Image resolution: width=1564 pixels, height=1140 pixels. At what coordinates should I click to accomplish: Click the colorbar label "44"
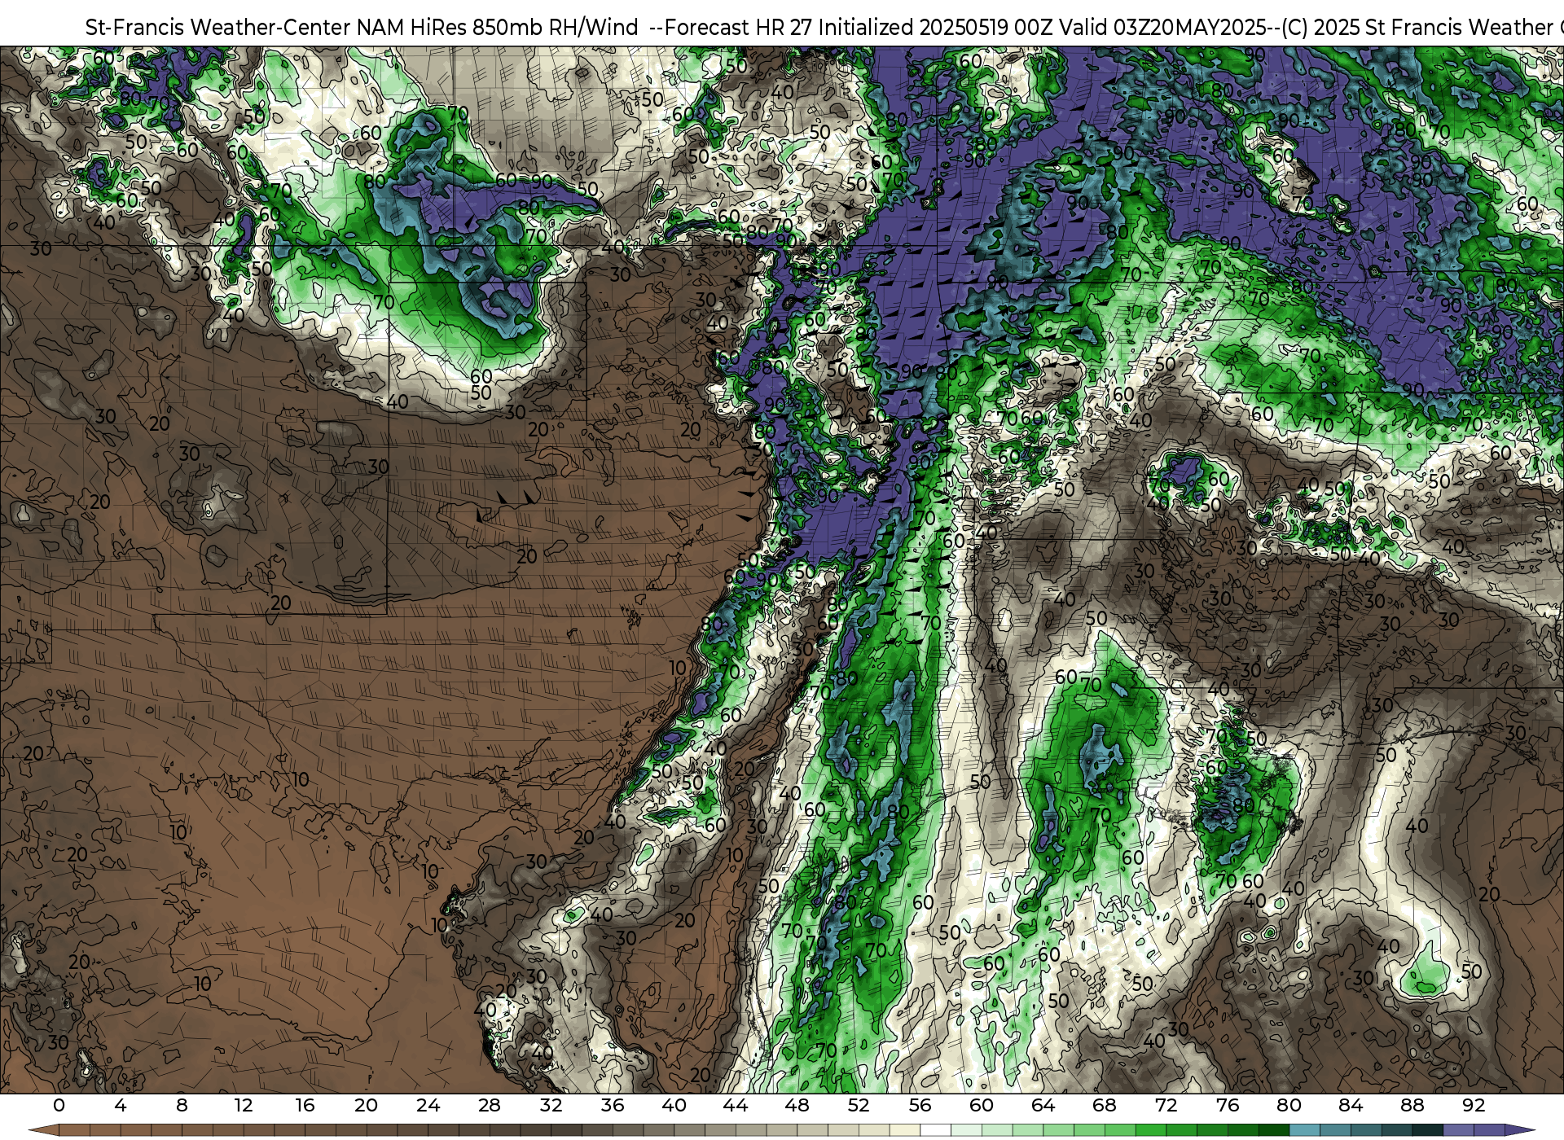coord(736,1105)
